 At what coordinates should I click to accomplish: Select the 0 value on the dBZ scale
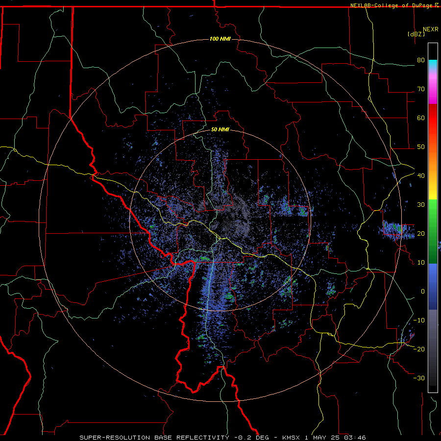pyautogui.click(x=423, y=292)
